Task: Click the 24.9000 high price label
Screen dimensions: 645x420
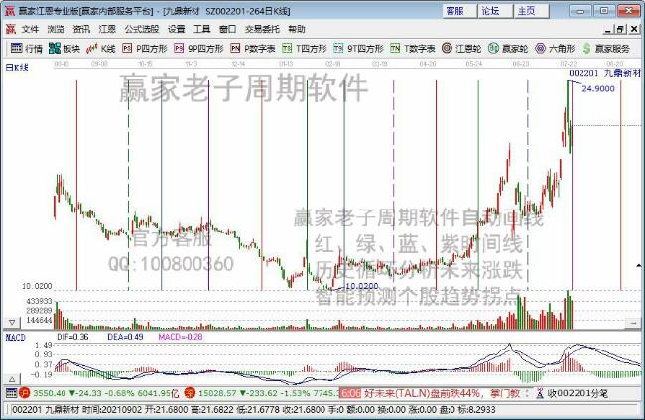Action: pos(598,88)
